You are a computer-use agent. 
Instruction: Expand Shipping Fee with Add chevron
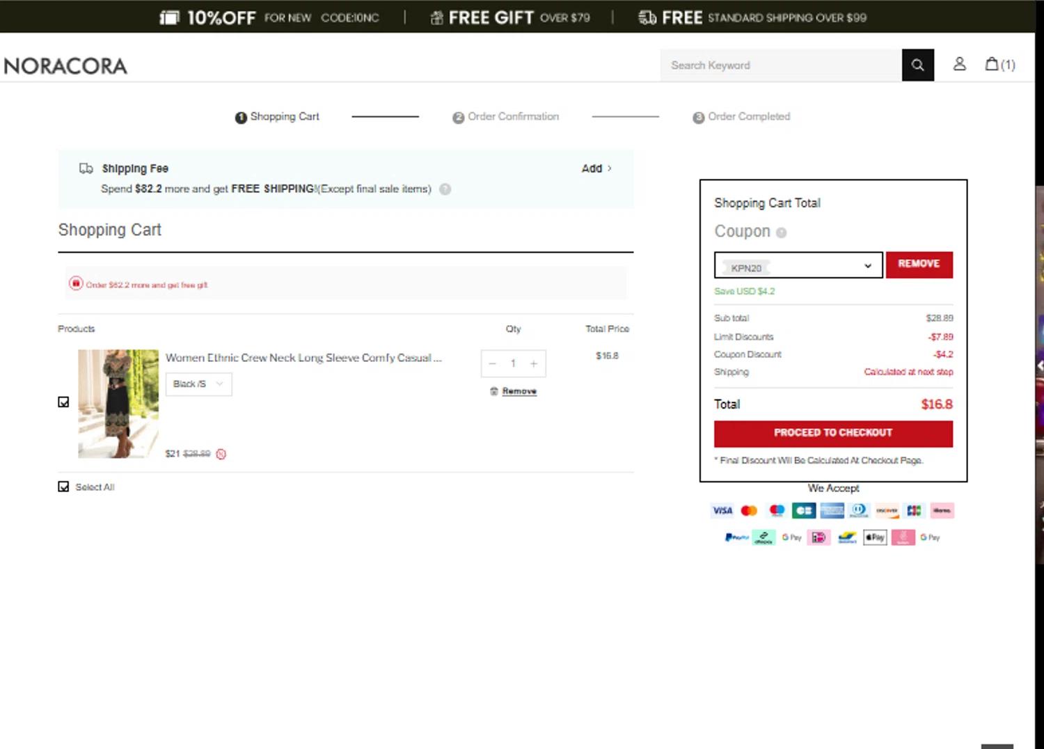[597, 168]
